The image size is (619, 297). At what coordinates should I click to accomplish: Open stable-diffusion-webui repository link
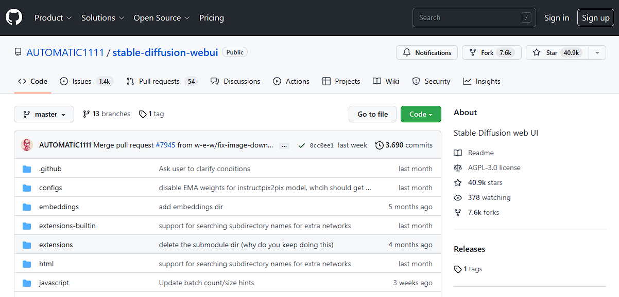click(x=165, y=52)
